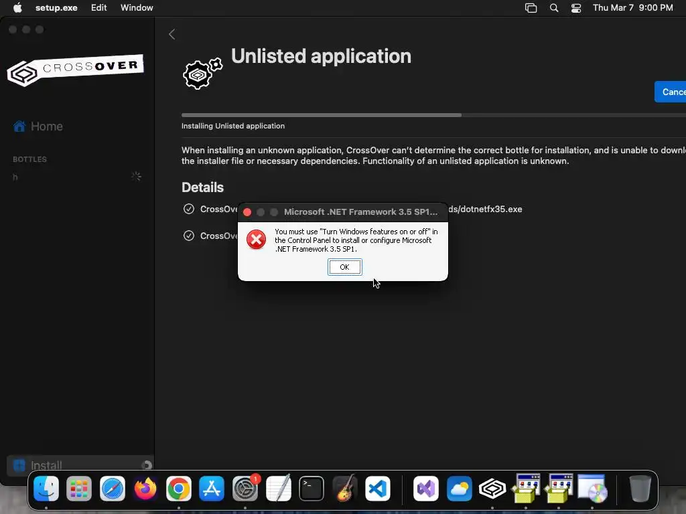Click the 'Unlisted application' heading
The height and width of the screenshot is (514, 686).
[321, 56]
